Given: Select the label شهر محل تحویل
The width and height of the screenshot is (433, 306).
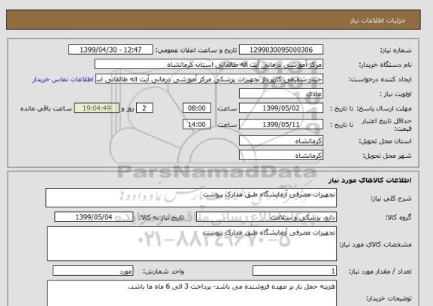Looking at the screenshot, I should point(387,156).
